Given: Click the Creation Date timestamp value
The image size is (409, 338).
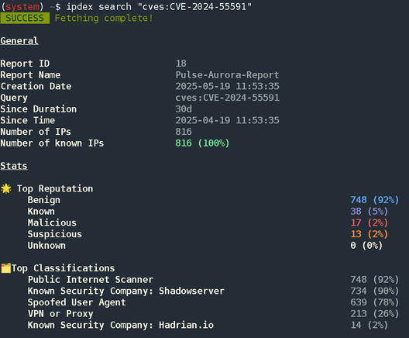Looking at the screenshot, I should 227,86.
